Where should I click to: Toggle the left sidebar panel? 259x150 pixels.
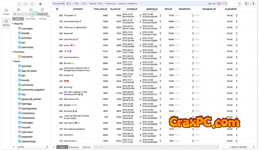(247, 3)
